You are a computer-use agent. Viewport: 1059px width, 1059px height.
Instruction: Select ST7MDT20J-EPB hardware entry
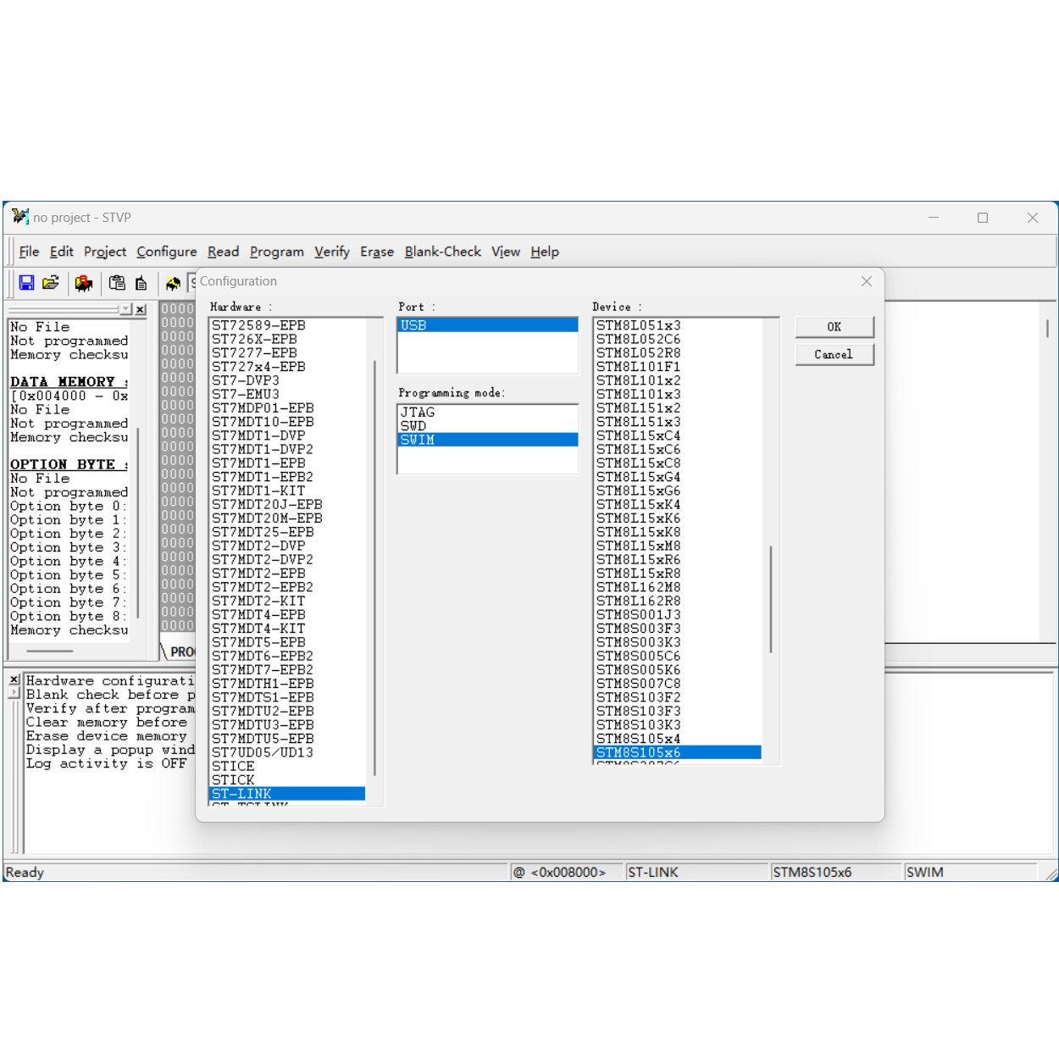(x=287, y=504)
